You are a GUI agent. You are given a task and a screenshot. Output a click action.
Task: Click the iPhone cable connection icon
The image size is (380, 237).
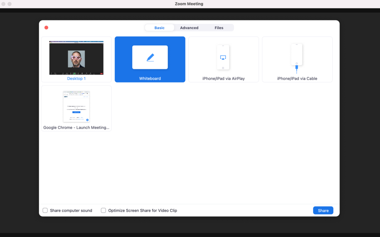point(297,58)
